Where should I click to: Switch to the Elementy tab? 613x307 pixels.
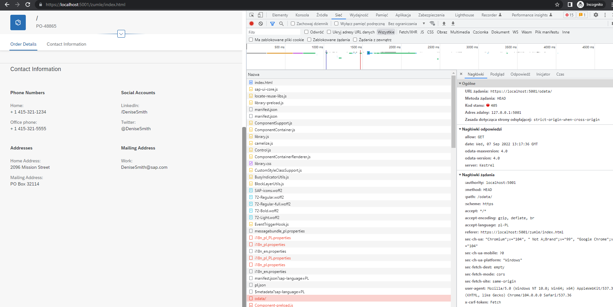pyautogui.click(x=280, y=15)
